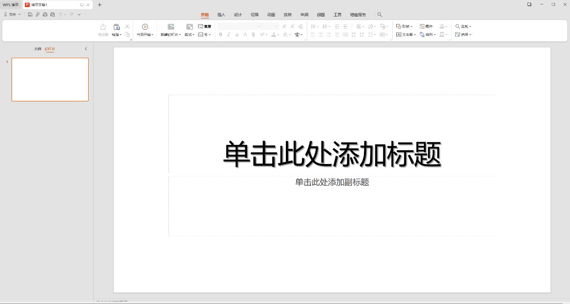Click the Redo arrow icon
The image size is (570, 304).
click(71, 15)
